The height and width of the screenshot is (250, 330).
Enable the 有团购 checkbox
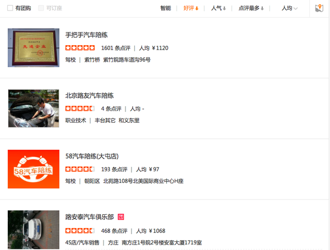10,8
